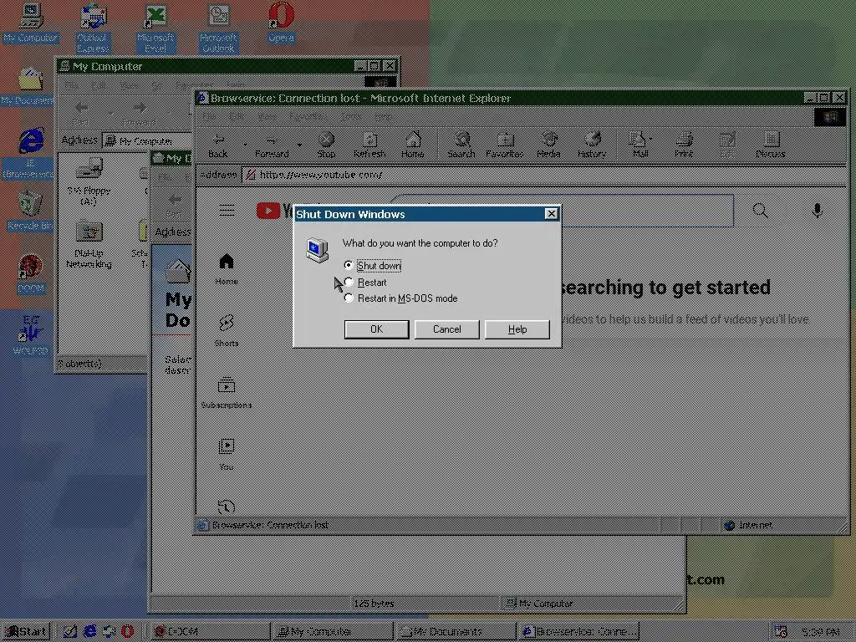Viewport: 856px width, 642px height.
Task: Select Restart in MS-DOS mode option
Action: tap(349, 298)
